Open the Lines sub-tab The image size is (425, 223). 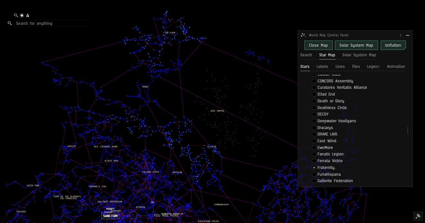click(x=340, y=67)
